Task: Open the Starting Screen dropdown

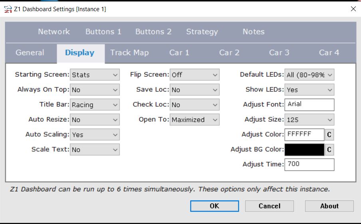Action: tap(95, 75)
